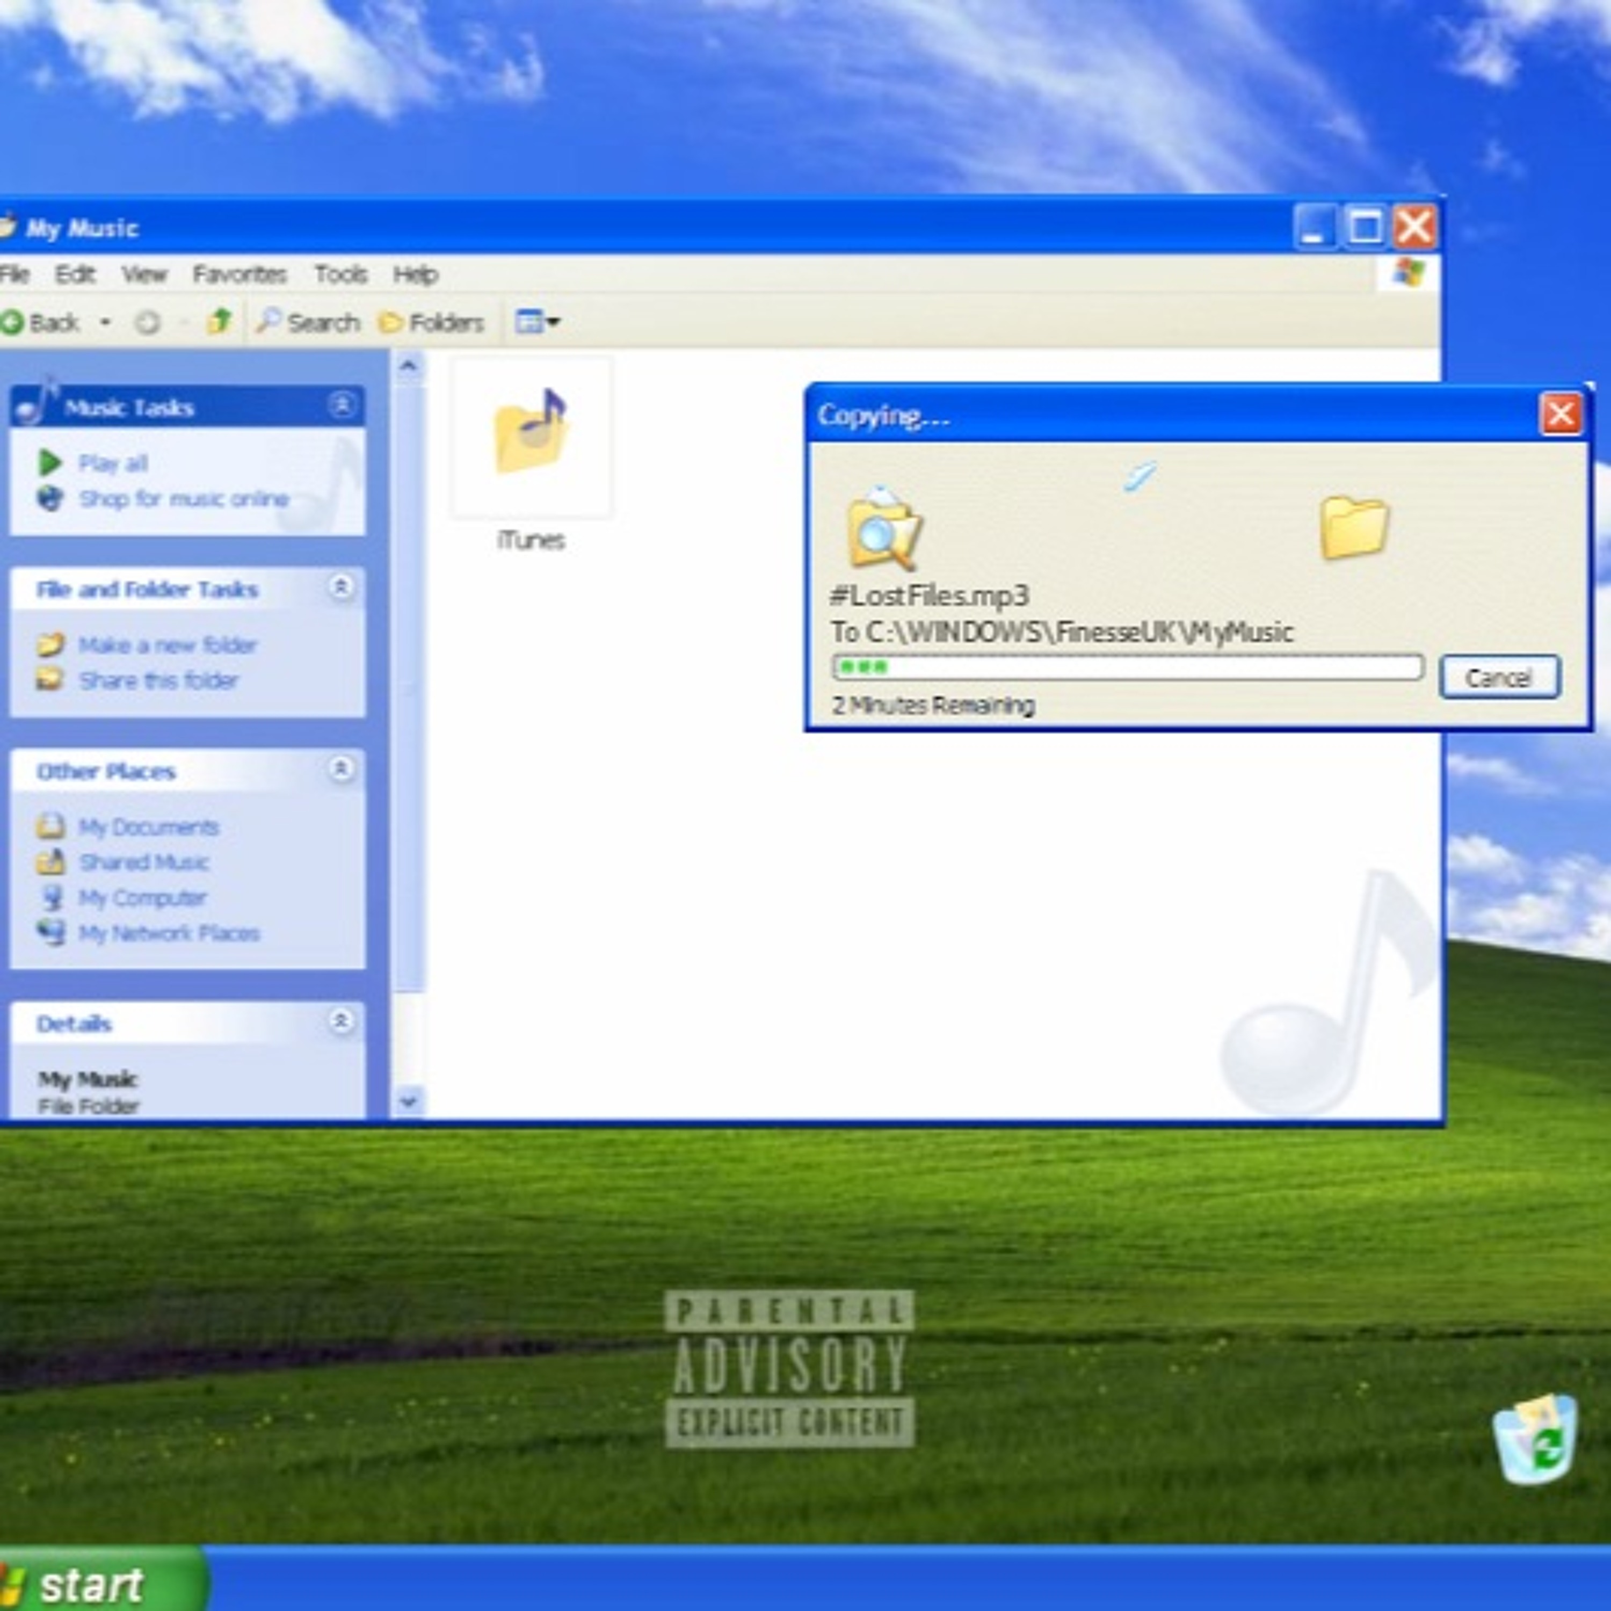The height and width of the screenshot is (1611, 1611).
Task: Open Search in the toolbar
Action: point(308,322)
